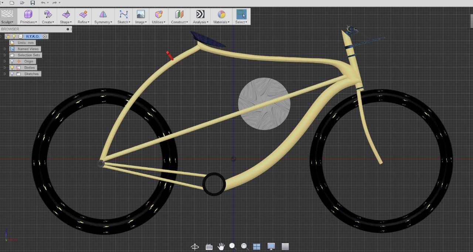Activate the Orbit navigation tool
Viewport: 473px width, 252px height.
click(x=195, y=246)
